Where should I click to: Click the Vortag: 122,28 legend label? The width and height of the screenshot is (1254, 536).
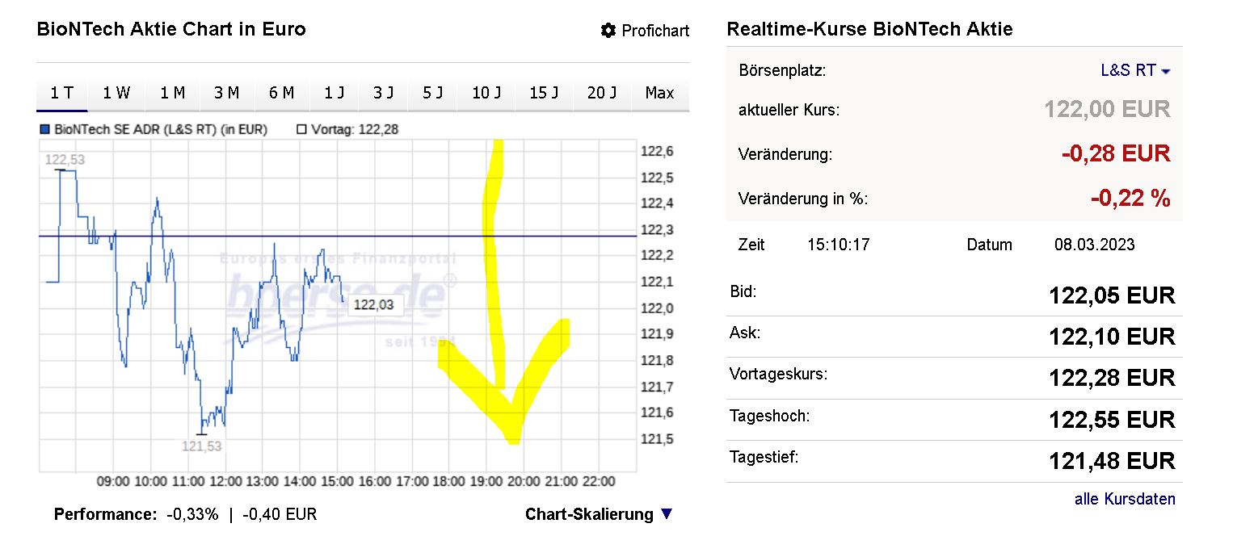pos(355,129)
